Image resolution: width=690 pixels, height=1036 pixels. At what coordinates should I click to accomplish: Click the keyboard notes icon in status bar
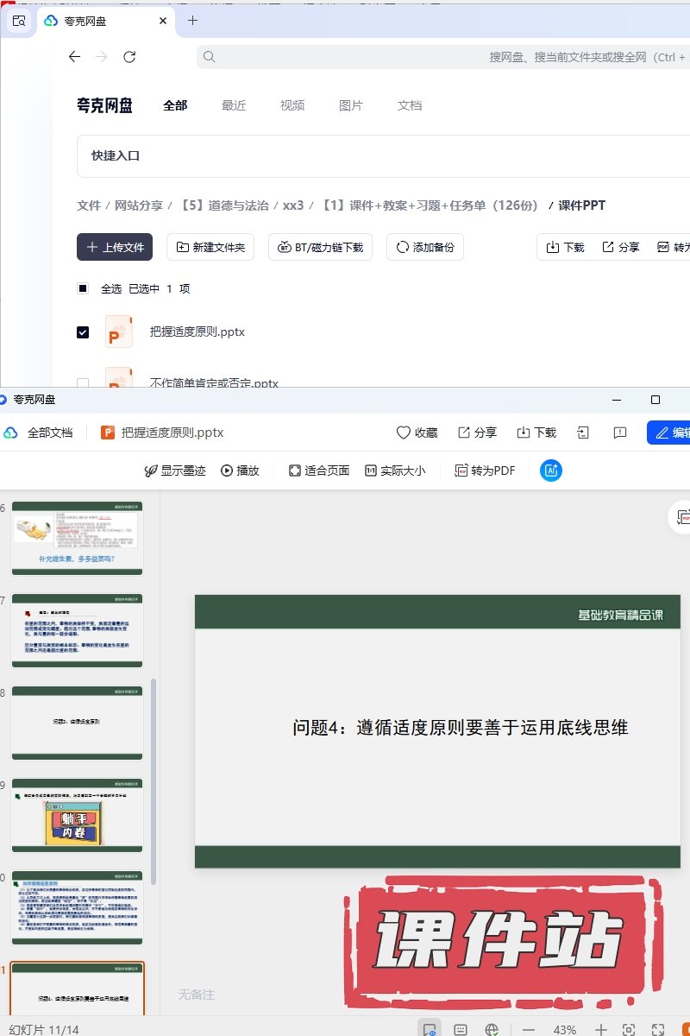461,1029
